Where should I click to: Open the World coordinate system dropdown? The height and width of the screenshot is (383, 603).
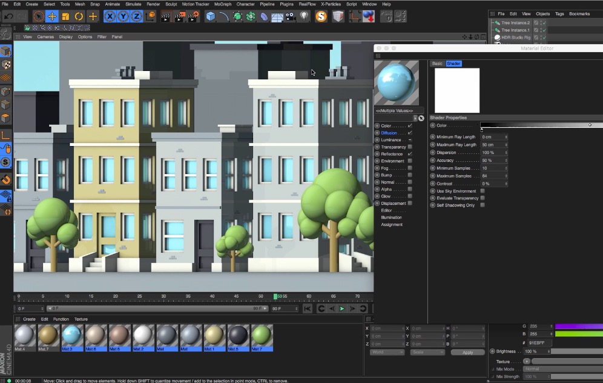click(386, 351)
